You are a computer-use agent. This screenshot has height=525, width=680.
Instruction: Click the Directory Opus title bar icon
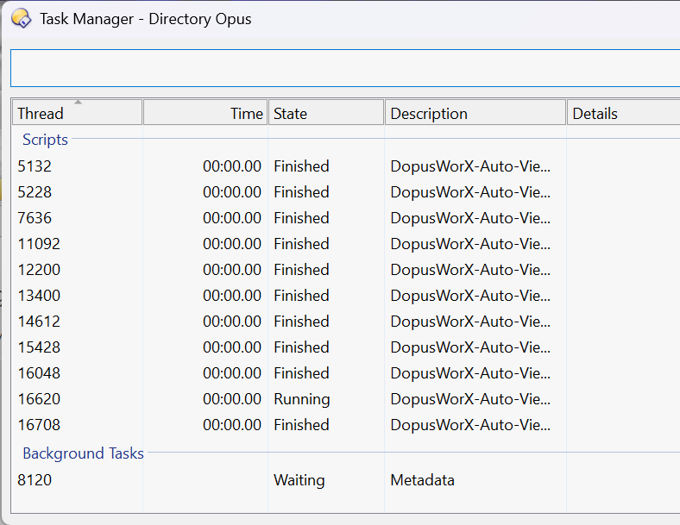click(x=22, y=19)
